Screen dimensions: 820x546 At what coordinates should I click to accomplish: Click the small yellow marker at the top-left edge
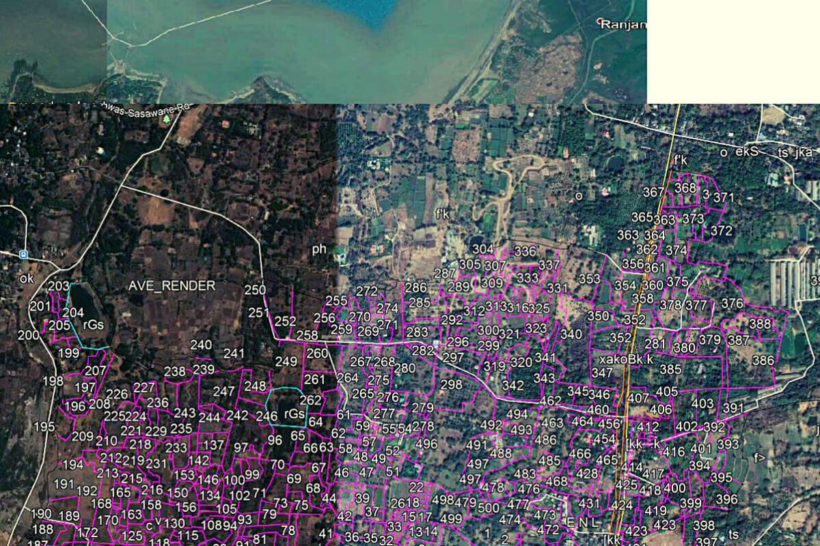pyautogui.click(x=12, y=104)
